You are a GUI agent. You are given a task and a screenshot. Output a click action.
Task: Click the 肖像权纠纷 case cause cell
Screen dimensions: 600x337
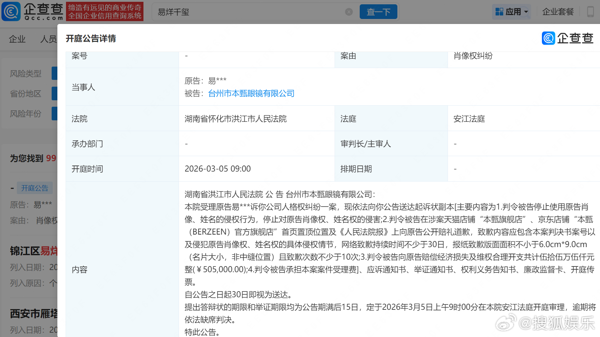click(x=473, y=56)
